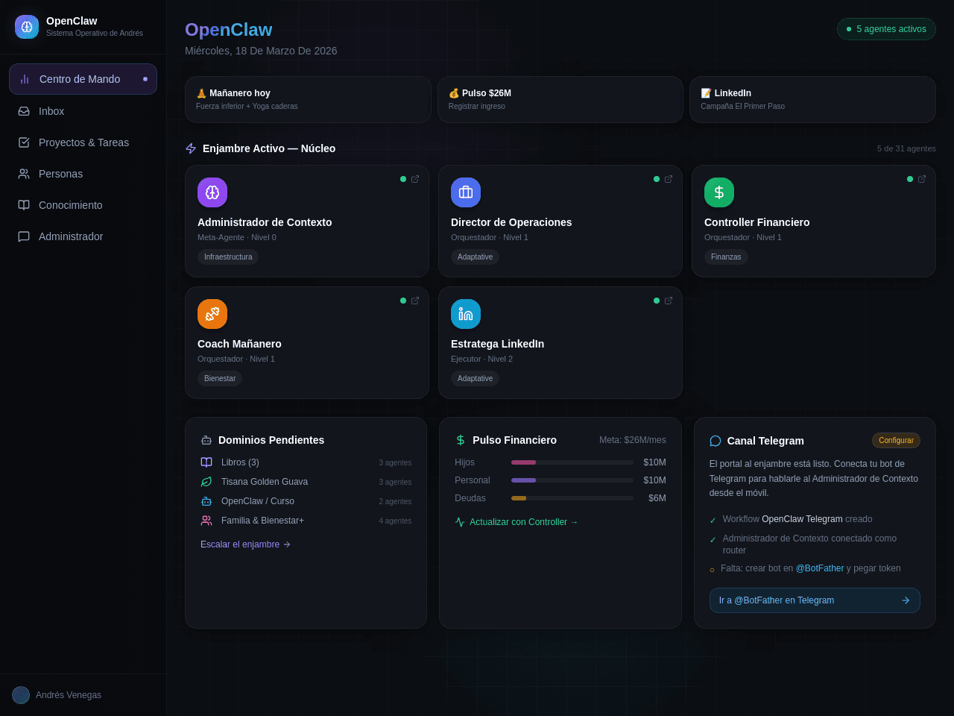The image size is (954, 716).
Task: Click the Estratega LinkedIn blue icon
Action: 466,314
